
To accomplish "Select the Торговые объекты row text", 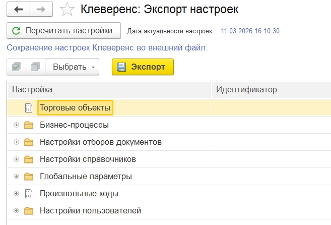I will coord(75,108).
